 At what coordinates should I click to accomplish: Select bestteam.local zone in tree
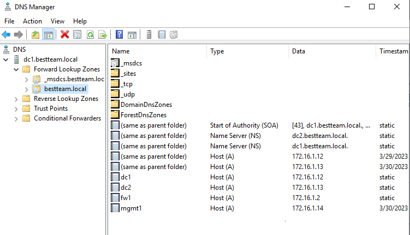pyautogui.click(x=65, y=89)
